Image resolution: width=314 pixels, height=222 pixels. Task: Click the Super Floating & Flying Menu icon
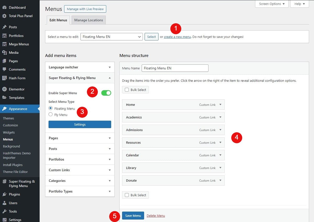4,181
